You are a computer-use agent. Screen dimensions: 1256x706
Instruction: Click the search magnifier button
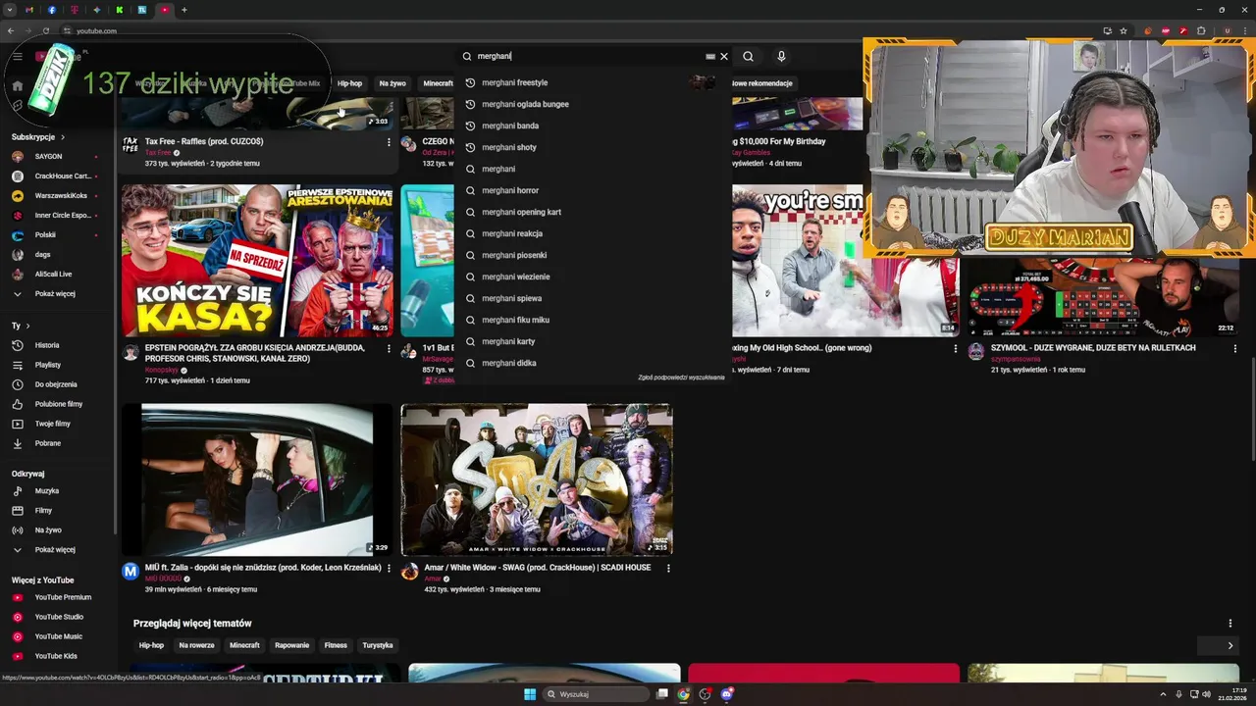point(748,57)
